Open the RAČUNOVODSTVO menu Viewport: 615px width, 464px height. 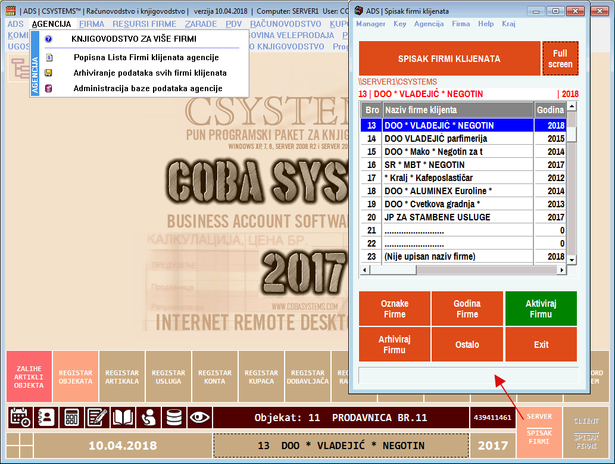click(x=286, y=24)
